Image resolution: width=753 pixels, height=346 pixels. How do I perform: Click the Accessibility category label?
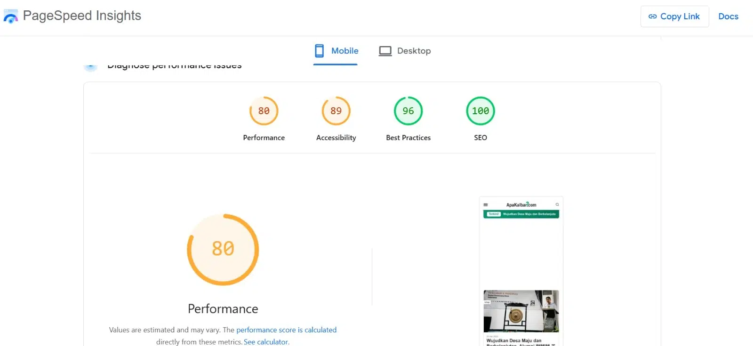336,138
